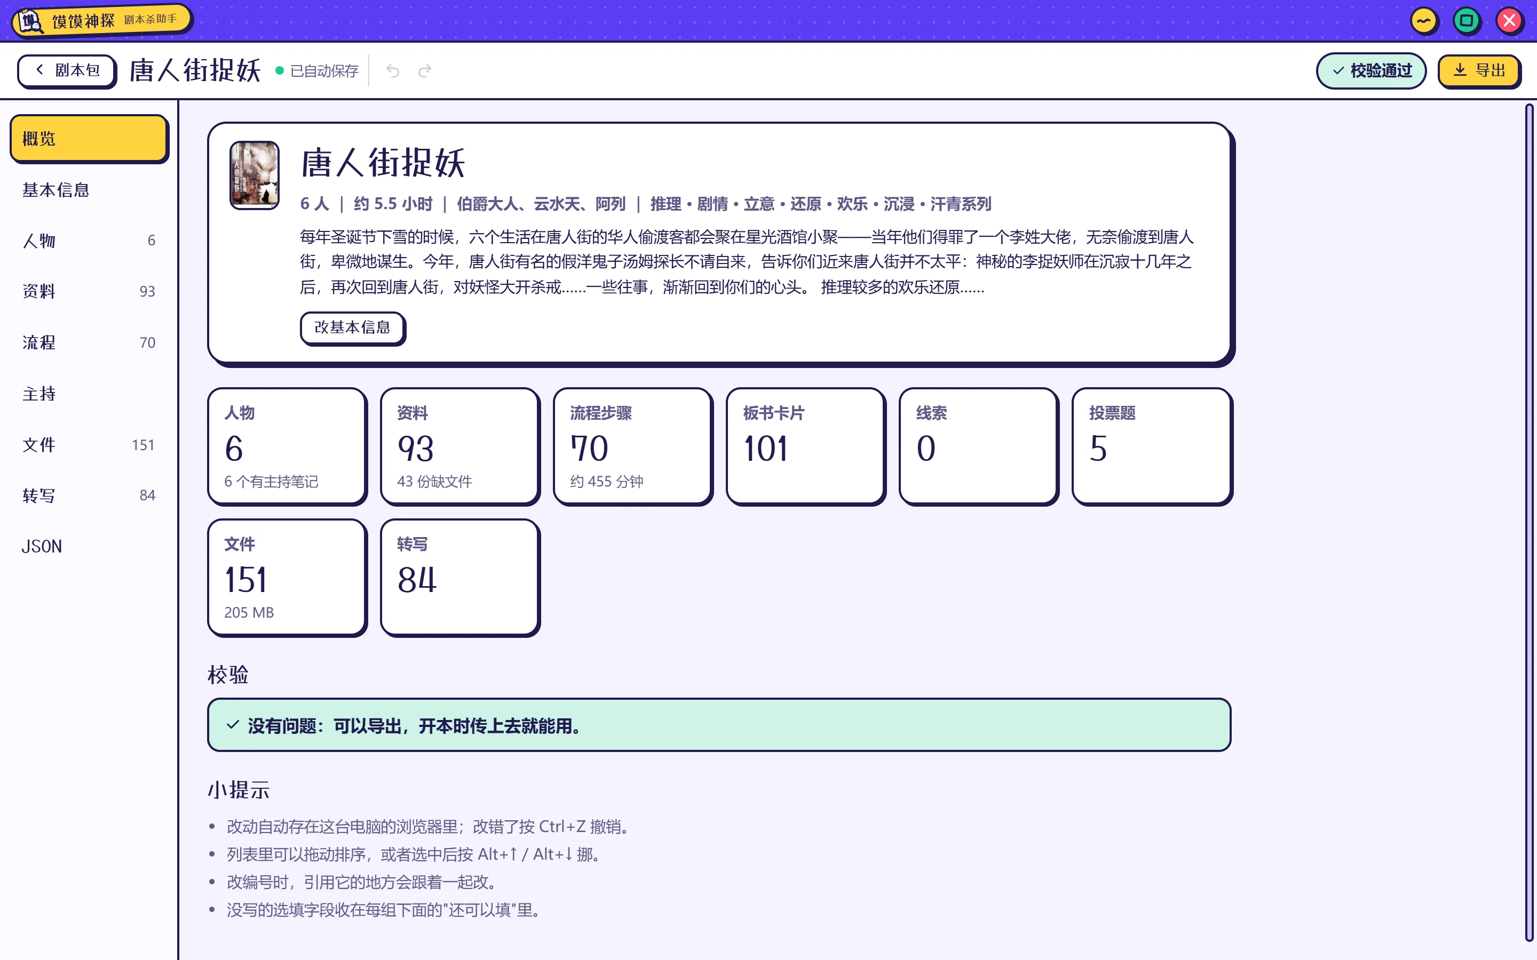Open 资料 sidebar section
The height and width of the screenshot is (960, 1537).
pyautogui.click(x=89, y=291)
